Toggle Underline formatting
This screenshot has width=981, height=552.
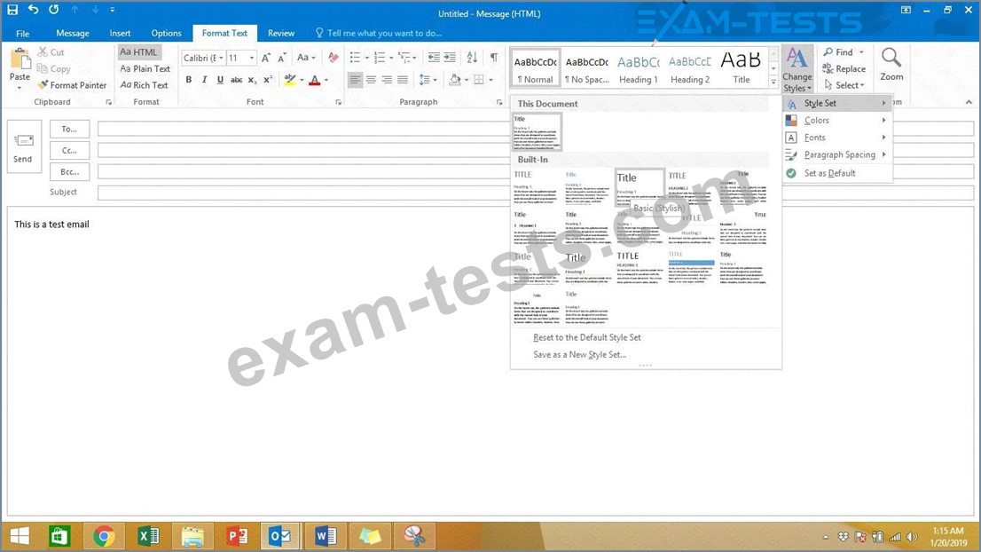220,80
